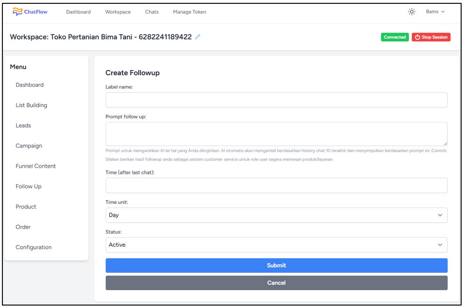Open the Chats top menu item
This screenshot has width=464, height=307.
coord(152,12)
